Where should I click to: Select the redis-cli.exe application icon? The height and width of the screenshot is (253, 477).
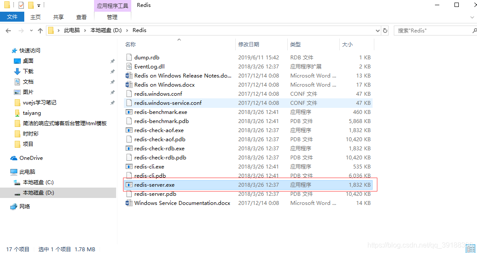(129, 167)
